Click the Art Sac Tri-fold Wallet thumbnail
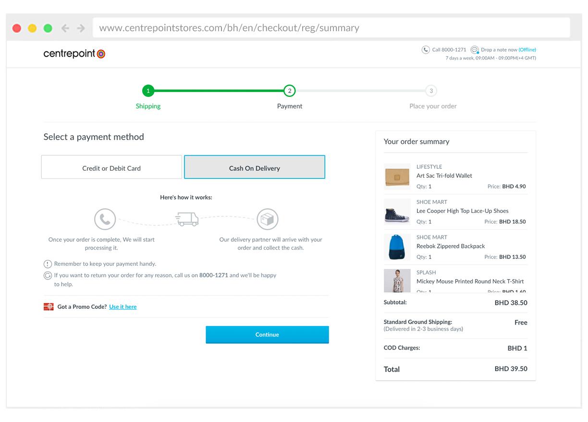 click(397, 177)
